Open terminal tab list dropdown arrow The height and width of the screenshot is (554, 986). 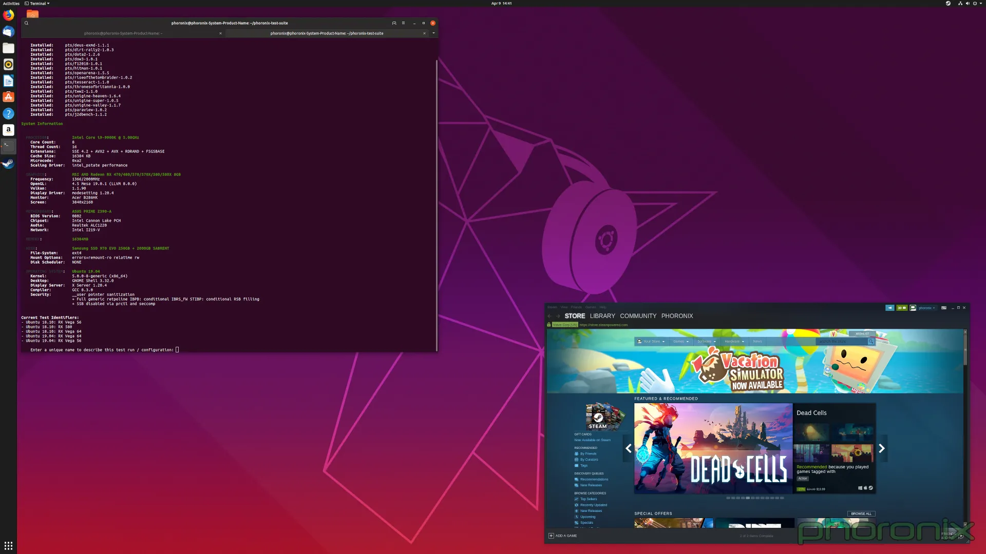coord(433,33)
